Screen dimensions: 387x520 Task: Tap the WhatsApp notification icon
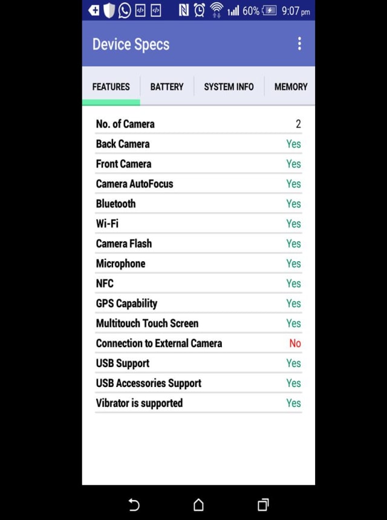tap(125, 10)
